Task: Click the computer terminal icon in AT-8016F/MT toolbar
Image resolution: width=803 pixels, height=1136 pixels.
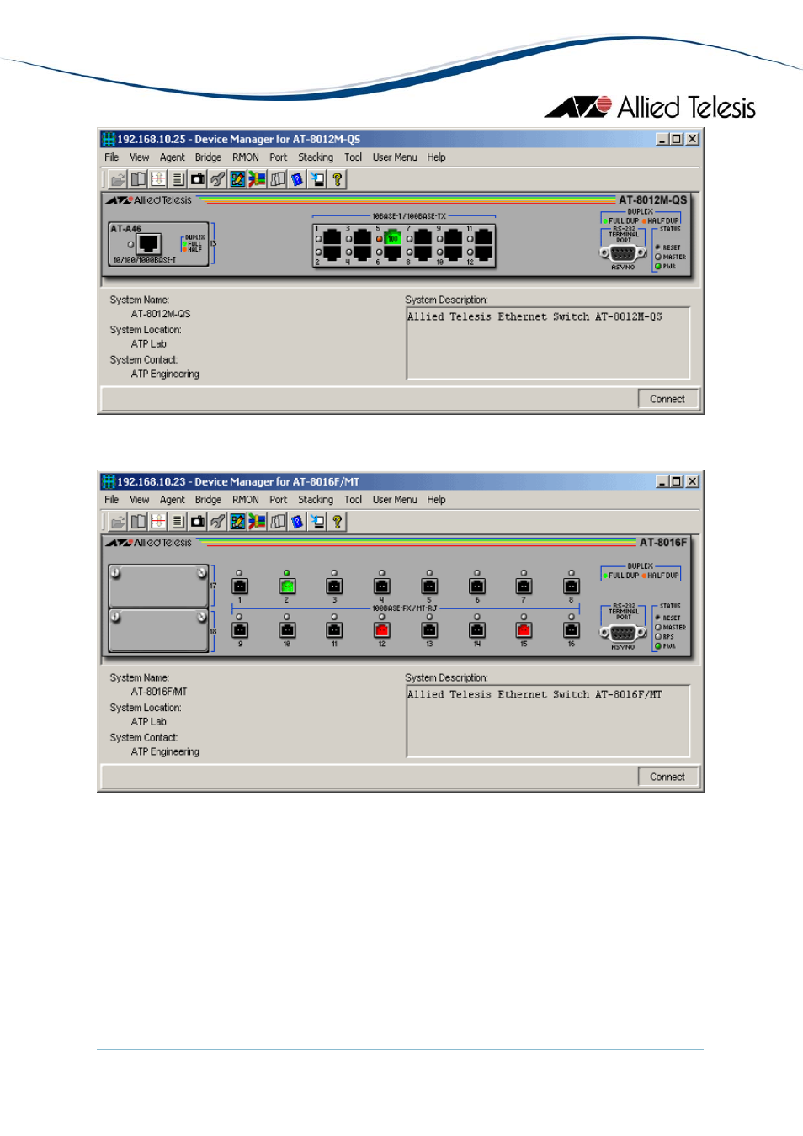Action: [317, 522]
